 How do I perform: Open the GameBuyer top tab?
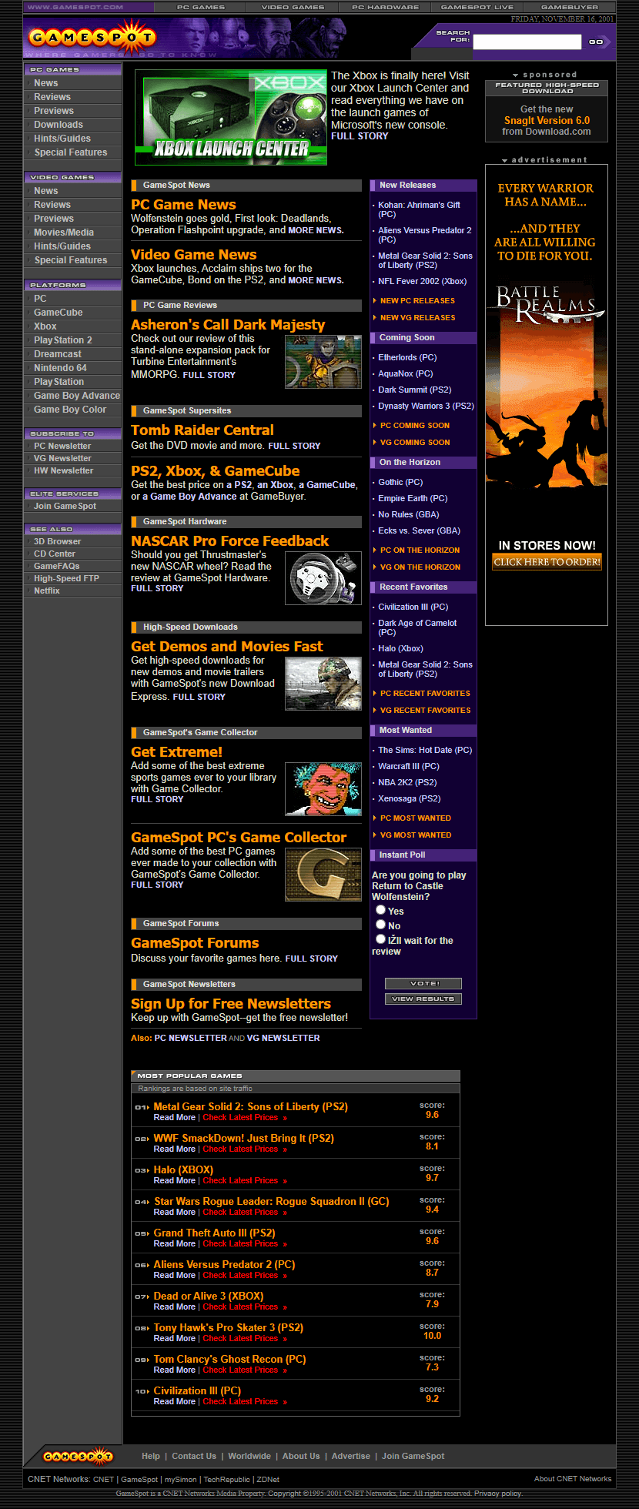(570, 7)
